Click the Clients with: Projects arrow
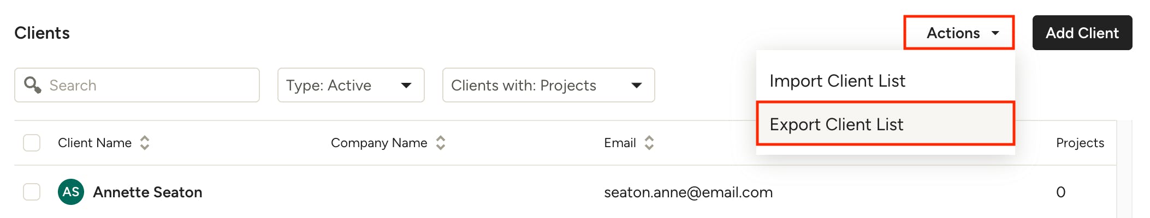The width and height of the screenshot is (1150, 218). (x=636, y=85)
